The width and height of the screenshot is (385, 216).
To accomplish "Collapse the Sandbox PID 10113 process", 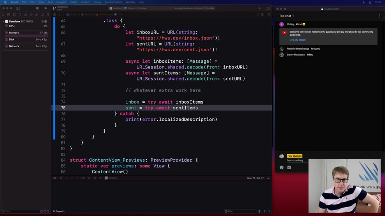I will (x=3, y=22).
